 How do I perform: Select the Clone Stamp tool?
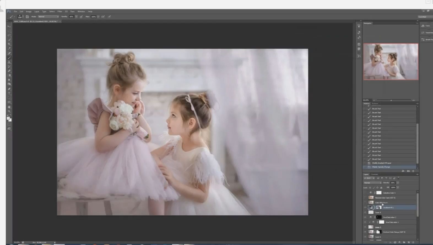pos(9,62)
